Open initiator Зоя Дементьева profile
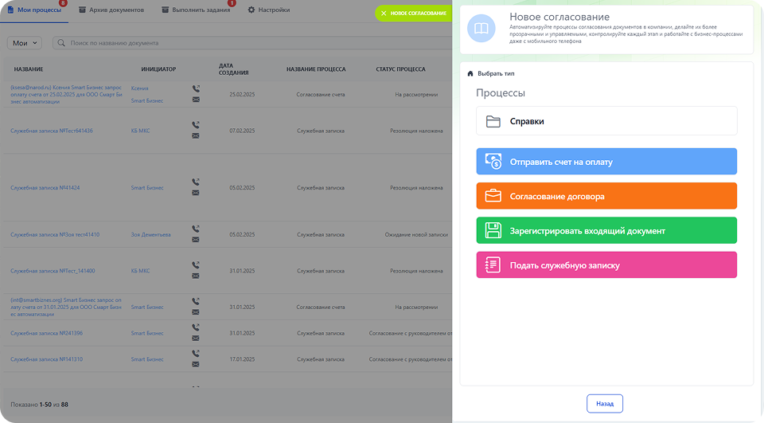Viewport: 764px width, 423px height. tap(150, 235)
